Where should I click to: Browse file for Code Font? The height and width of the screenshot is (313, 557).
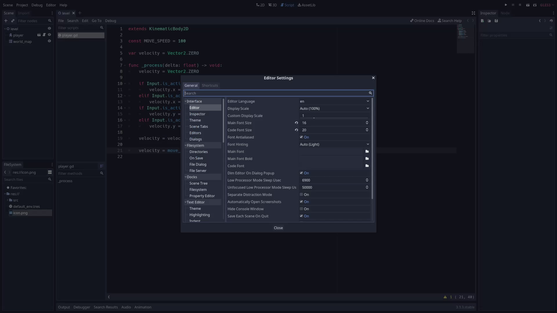367,166
